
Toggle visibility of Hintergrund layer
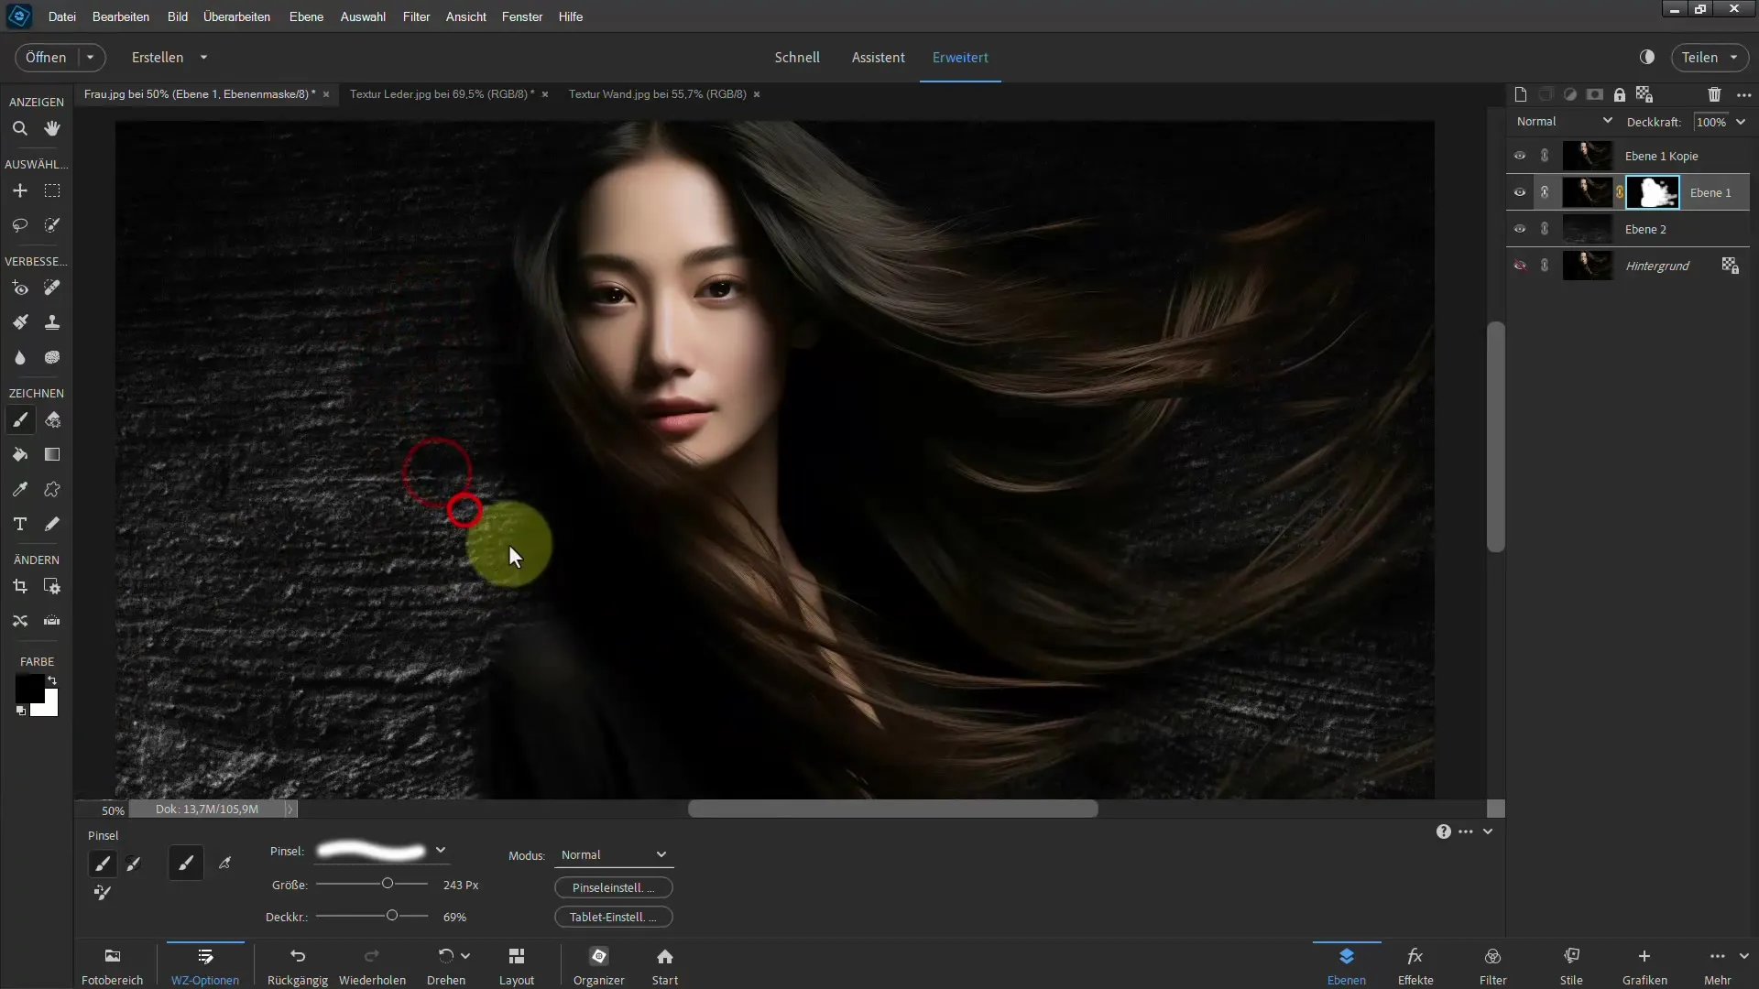point(1520,265)
